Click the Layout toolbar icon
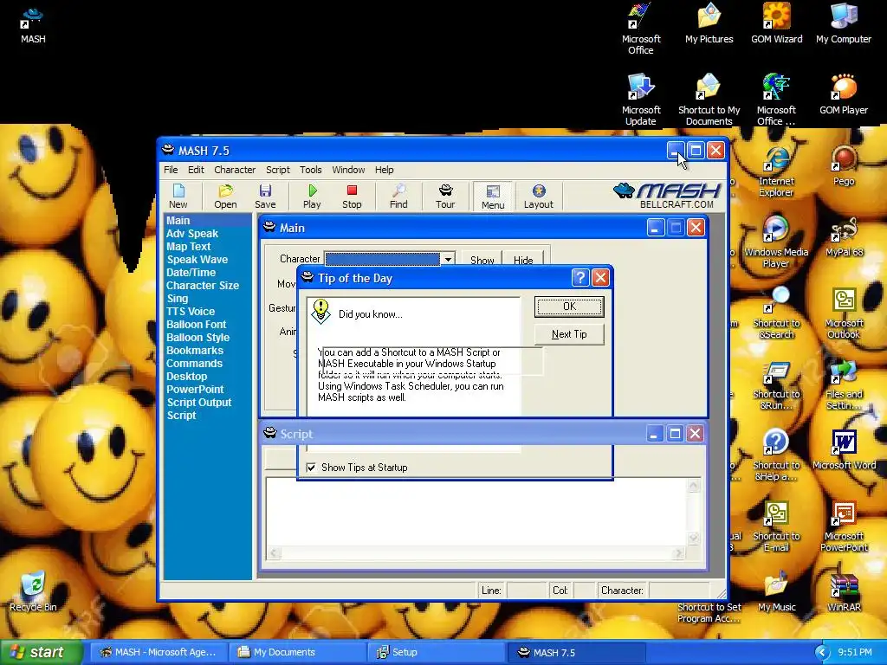Image resolution: width=887 pixels, height=665 pixels. click(x=539, y=197)
